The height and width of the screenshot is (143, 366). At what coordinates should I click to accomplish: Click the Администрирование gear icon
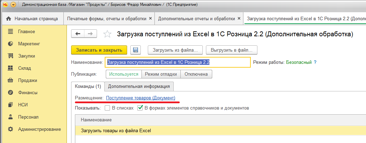pos(10,129)
